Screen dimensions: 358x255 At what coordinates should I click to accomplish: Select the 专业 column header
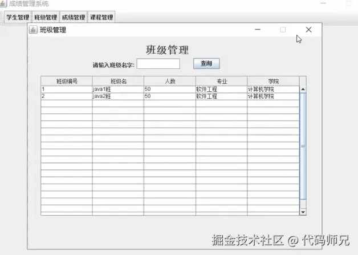[x=221, y=81]
